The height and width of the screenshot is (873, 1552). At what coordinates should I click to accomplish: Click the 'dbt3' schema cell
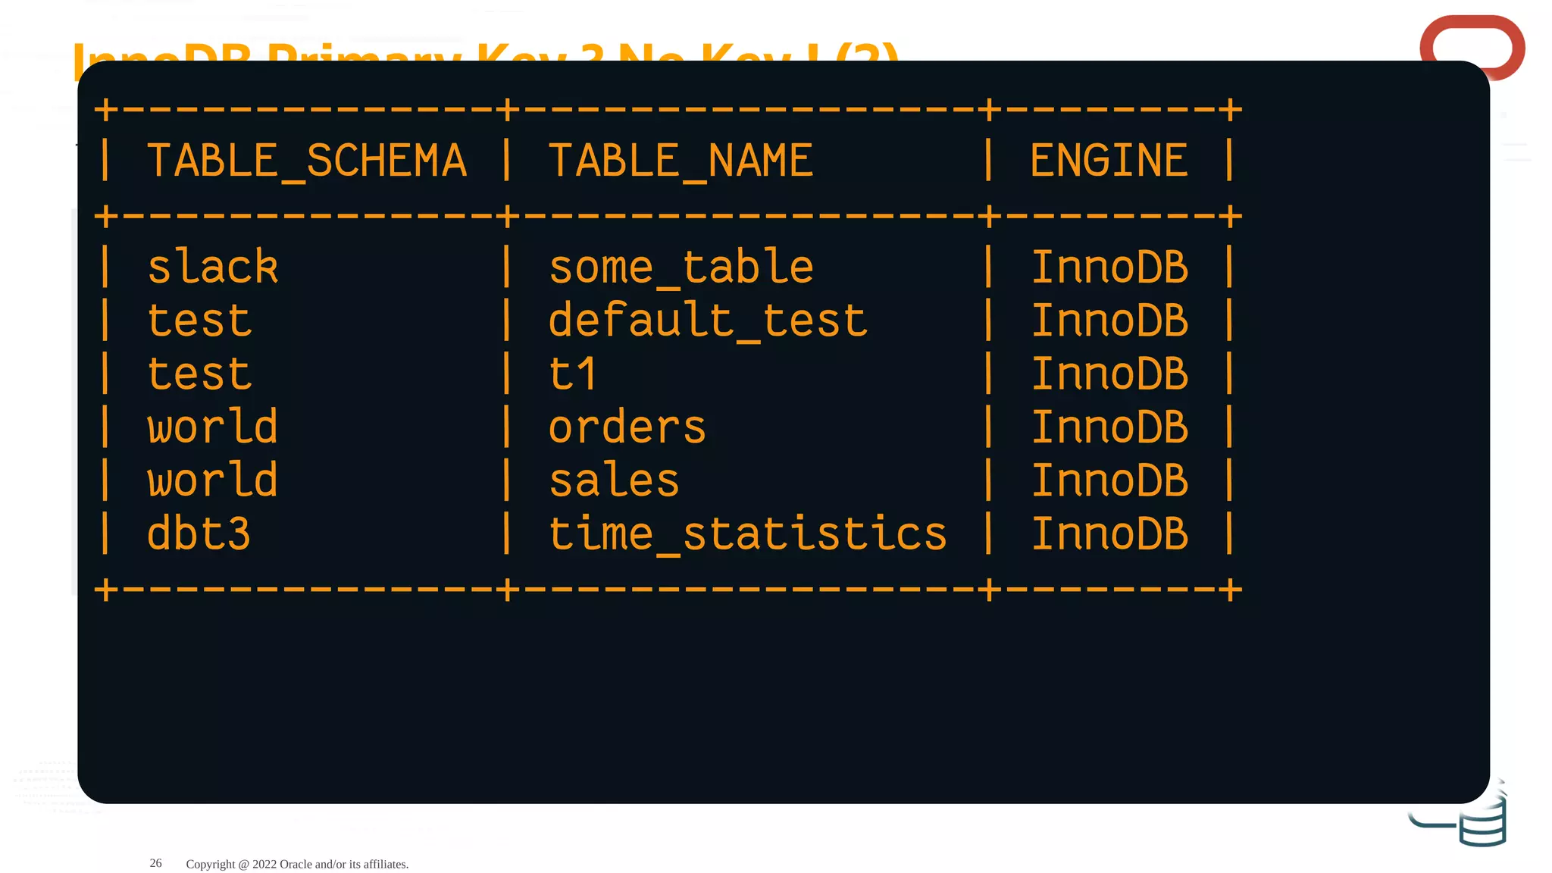[199, 533]
